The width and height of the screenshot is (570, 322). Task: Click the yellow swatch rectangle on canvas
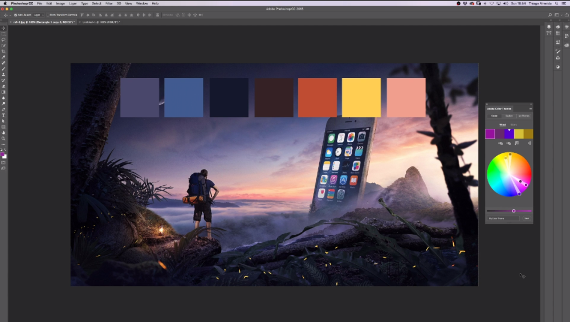coord(361,97)
